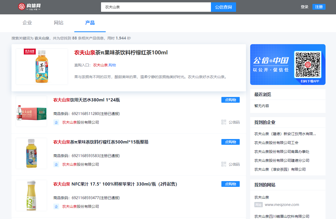
Task: Open title NFC果汁 17.5° 100%鲜榨苹果汁
Action: (x=115, y=184)
